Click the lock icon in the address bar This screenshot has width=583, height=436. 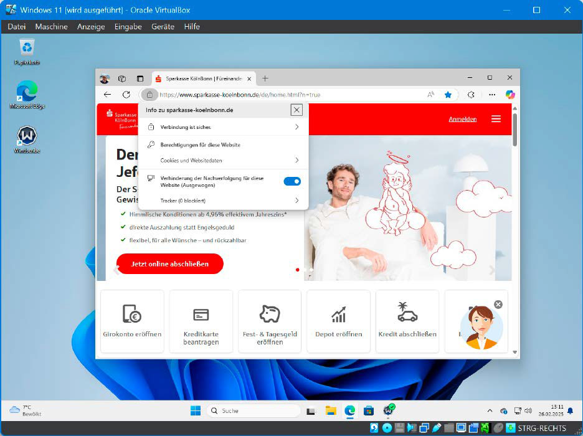click(x=149, y=95)
